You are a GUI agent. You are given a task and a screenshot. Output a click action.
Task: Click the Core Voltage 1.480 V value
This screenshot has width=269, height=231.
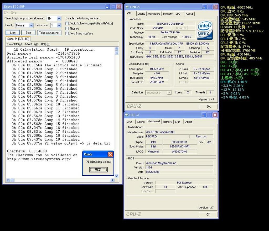[x=187, y=37]
